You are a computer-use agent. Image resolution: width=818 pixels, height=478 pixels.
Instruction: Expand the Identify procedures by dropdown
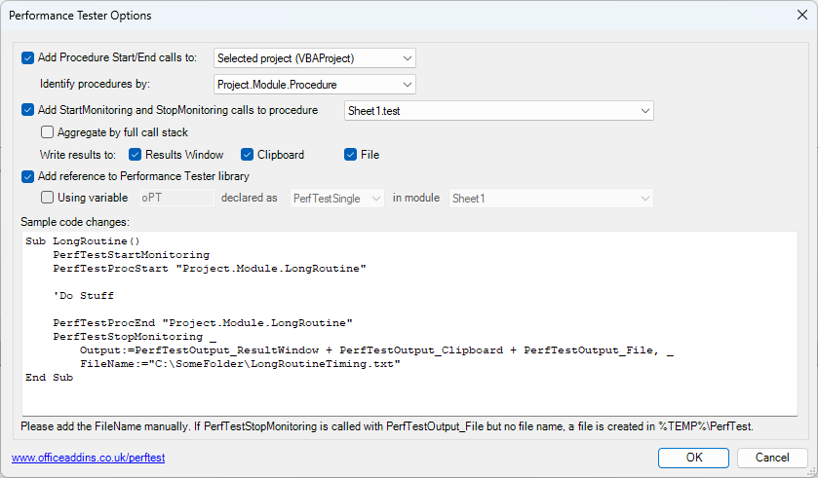pos(315,85)
